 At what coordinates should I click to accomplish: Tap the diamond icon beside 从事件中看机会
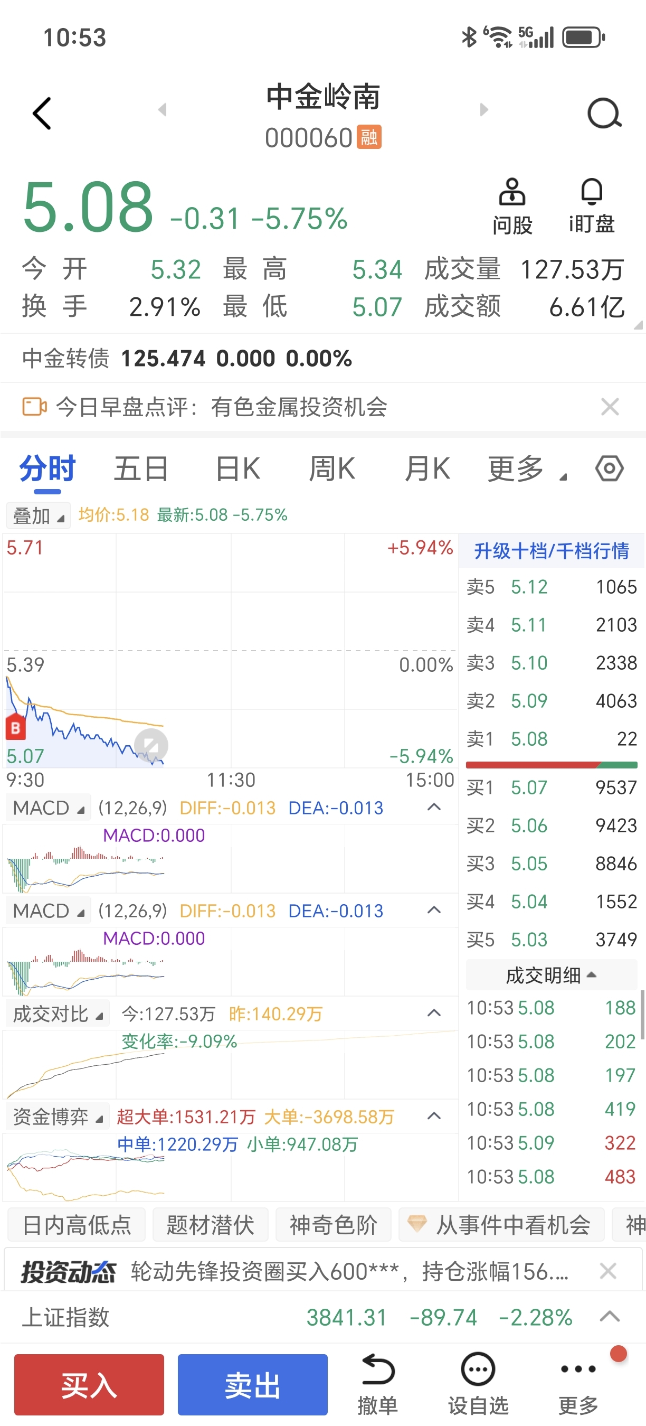(416, 1224)
